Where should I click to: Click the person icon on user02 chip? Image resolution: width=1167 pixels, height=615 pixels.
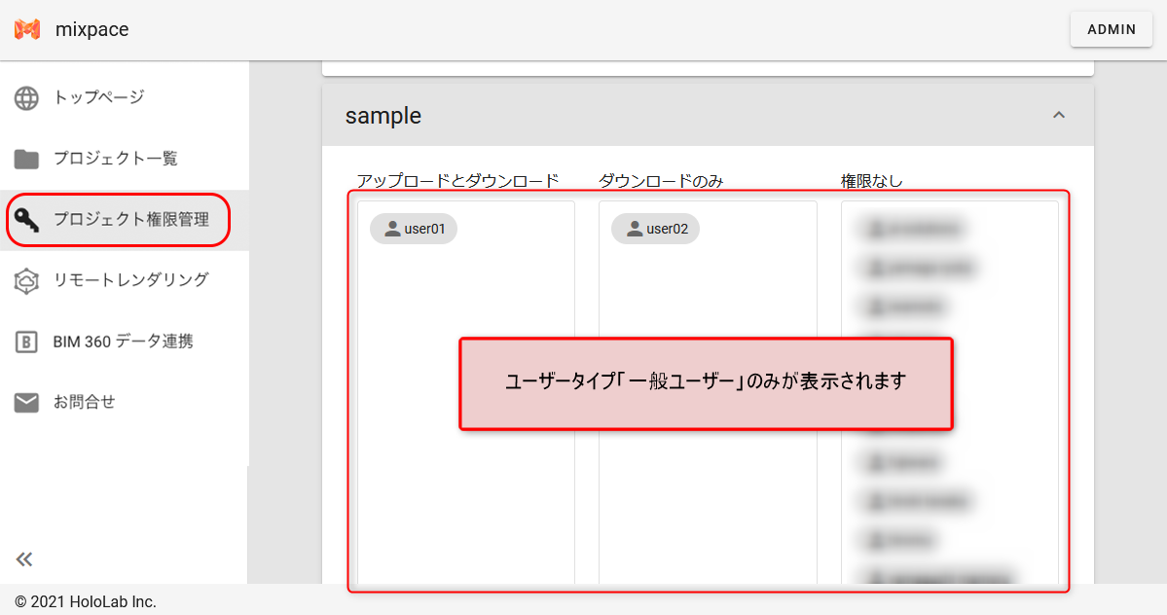coord(635,229)
